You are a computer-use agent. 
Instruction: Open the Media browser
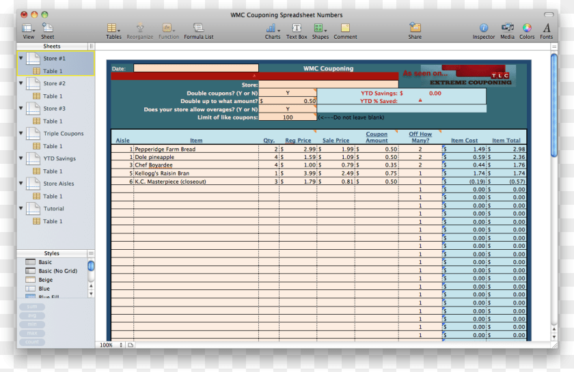tap(507, 31)
